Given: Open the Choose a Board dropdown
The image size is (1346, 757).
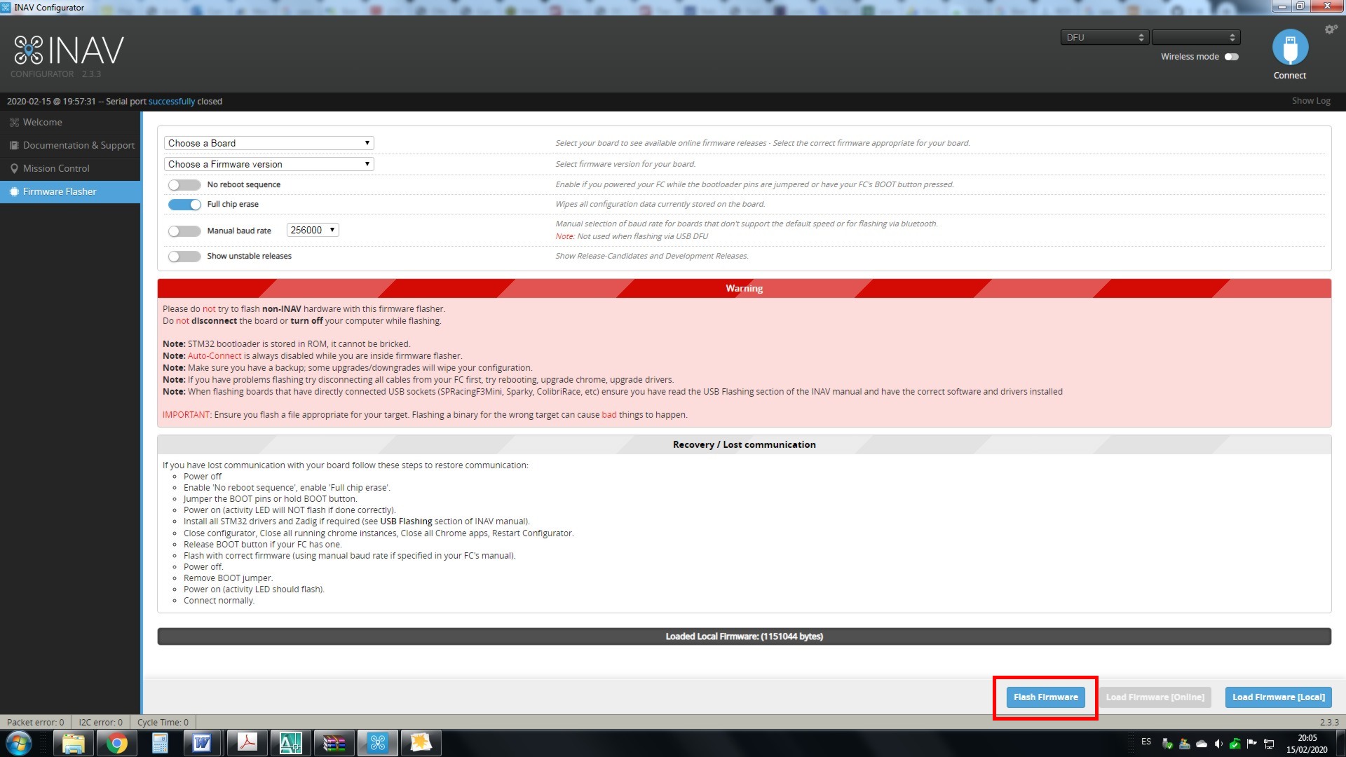Looking at the screenshot, I should (268, 143).
